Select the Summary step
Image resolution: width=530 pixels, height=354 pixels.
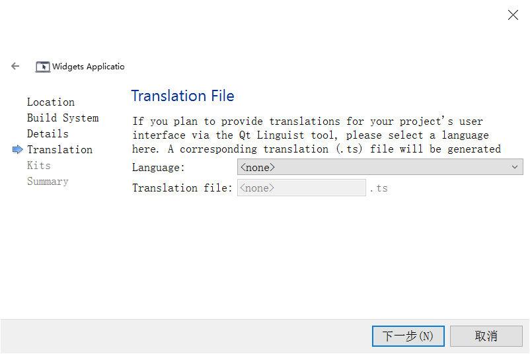pyautogui.click(x=48, y=182)
